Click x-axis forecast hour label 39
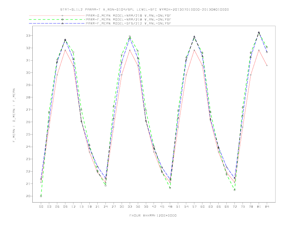 tap(146, 207)
